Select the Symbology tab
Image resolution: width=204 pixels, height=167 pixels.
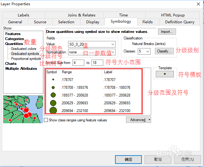point(121,21)
